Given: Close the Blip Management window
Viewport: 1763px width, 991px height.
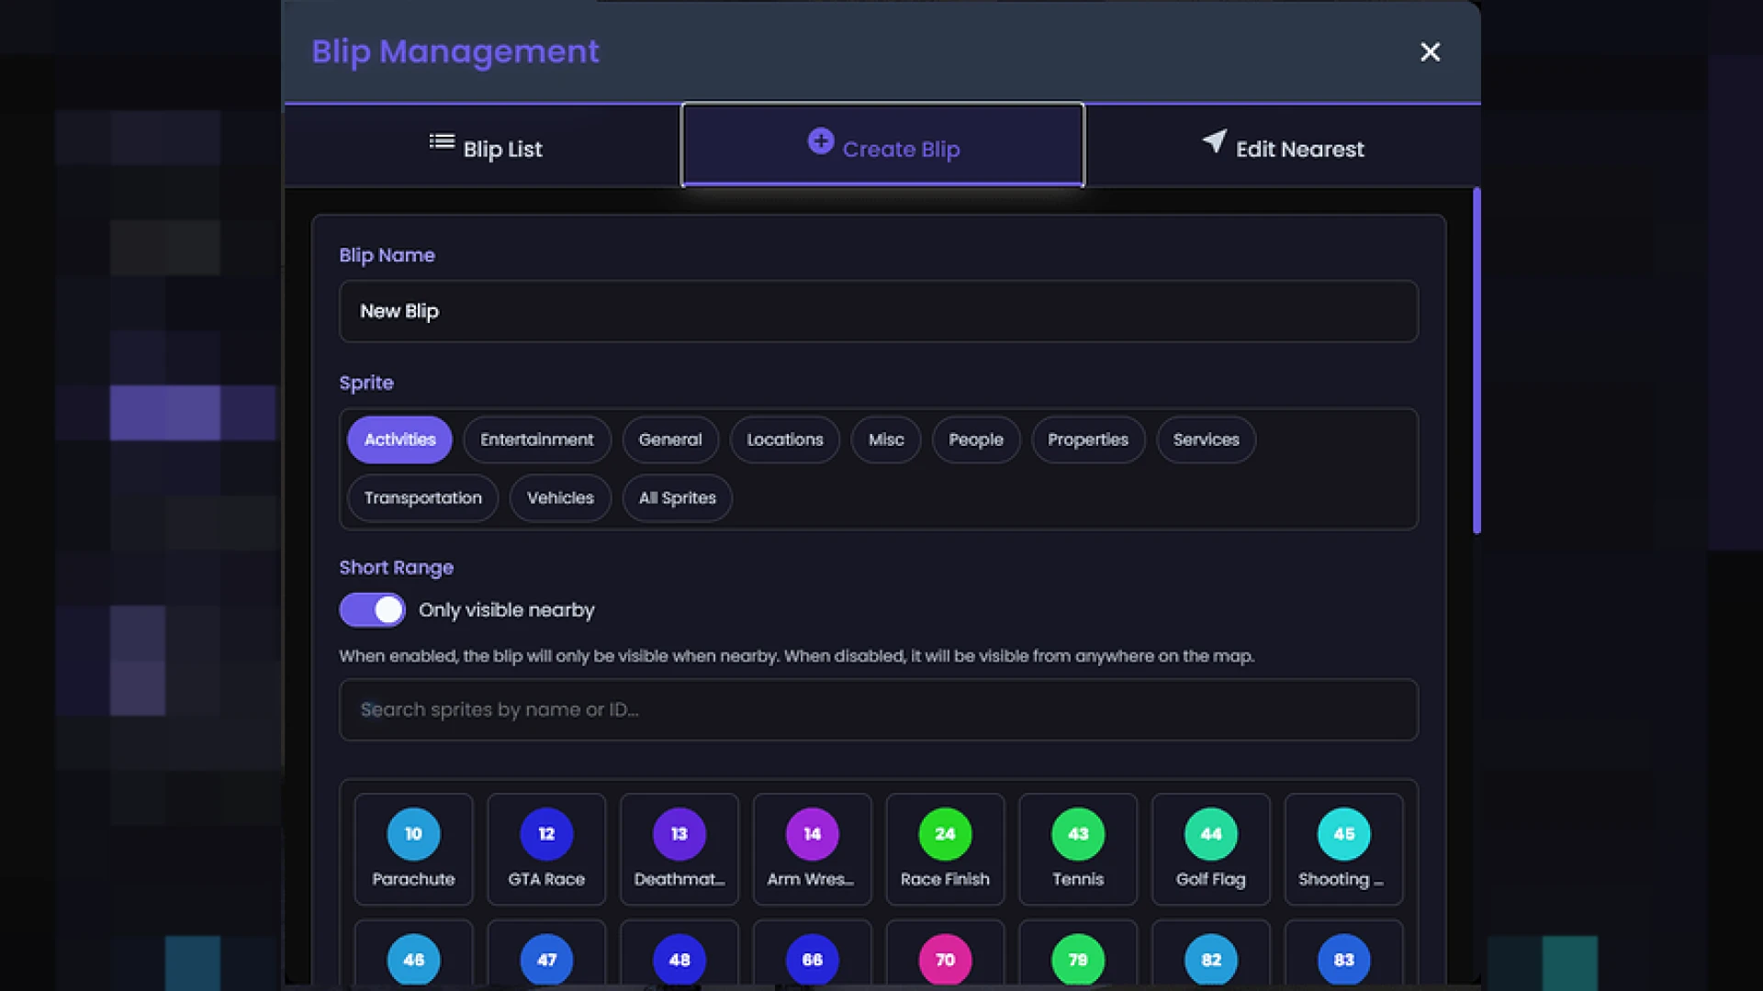Looking at the screenshot, I should pyautogui.click(x=1430, y=52).
